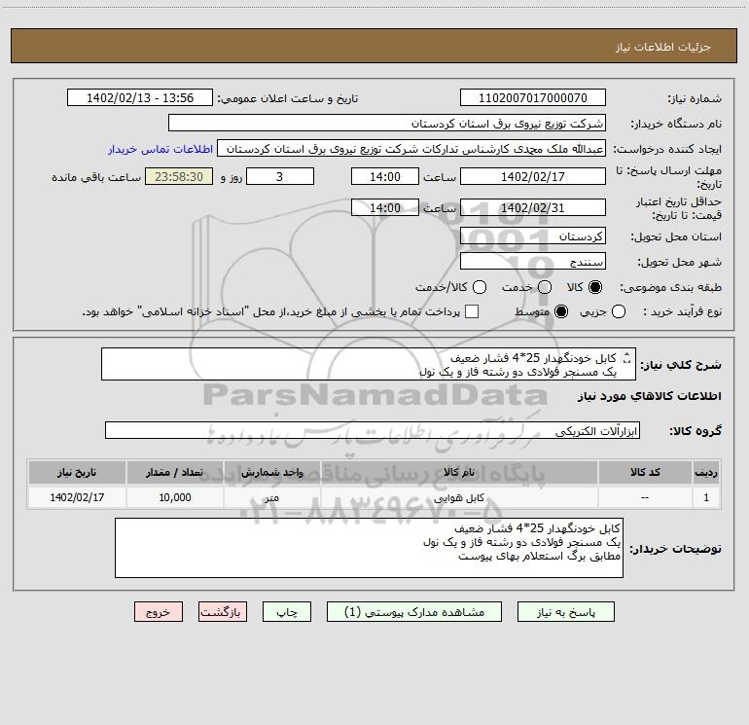Viewport: 749px width, 725px height.
Task: Click the توضیحات خریدار buyer notes text area
Action: pyautogui.click(x=369, y=548)
